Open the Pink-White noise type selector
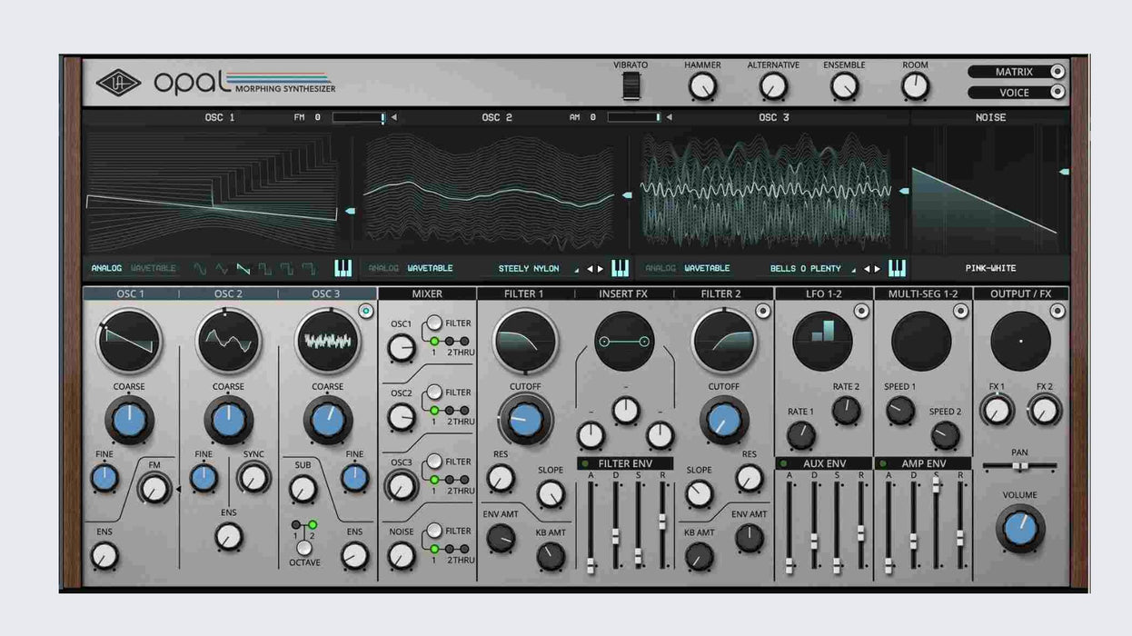This screenshot has height=636, width=1132. point(990,268)
